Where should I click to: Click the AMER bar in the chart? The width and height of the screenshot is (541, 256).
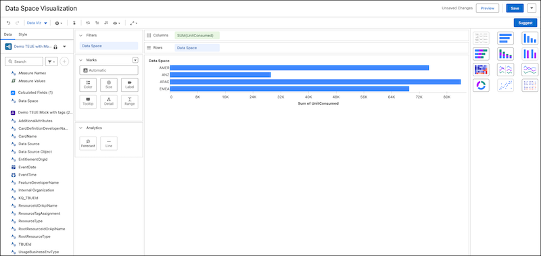click(300, 68)
